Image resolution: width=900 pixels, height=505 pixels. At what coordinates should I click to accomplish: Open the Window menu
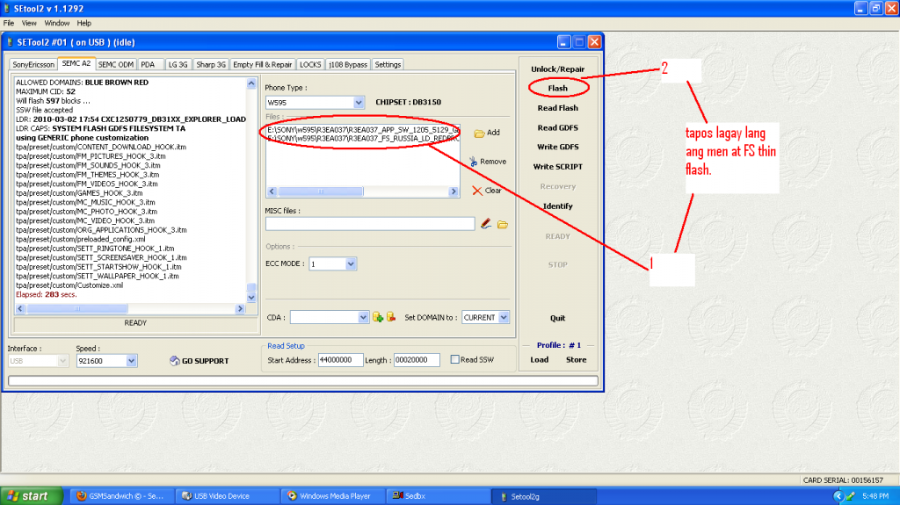coord(57,24)
